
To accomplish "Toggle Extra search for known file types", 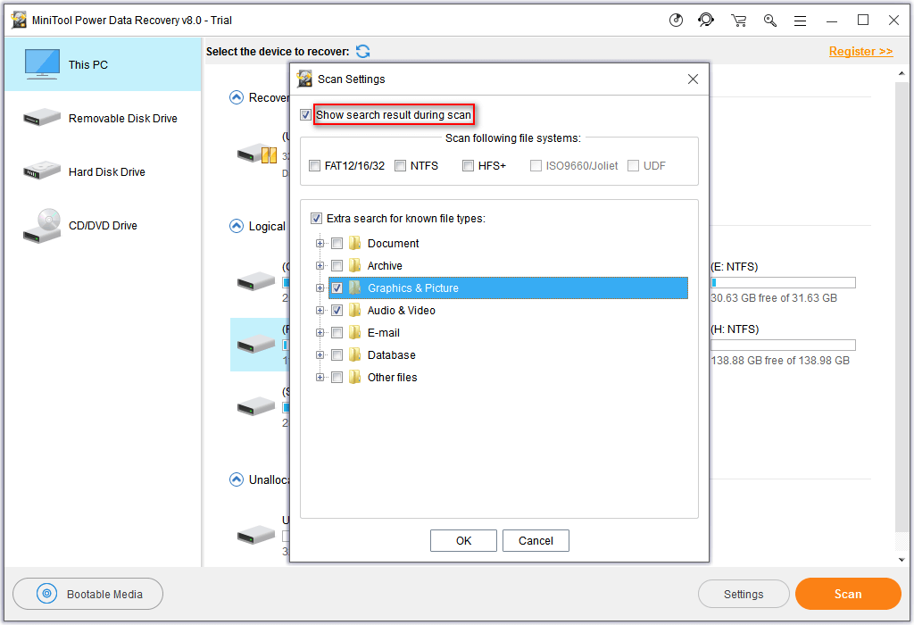I will 317,218.
